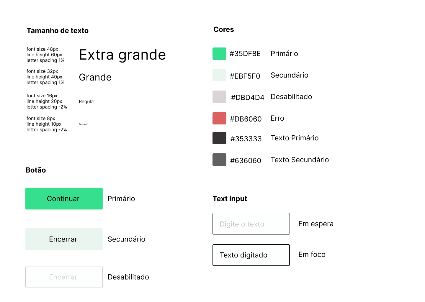Click the green Continuar primary button
This screenshot has height=302, width=425.
click(64, 198)
